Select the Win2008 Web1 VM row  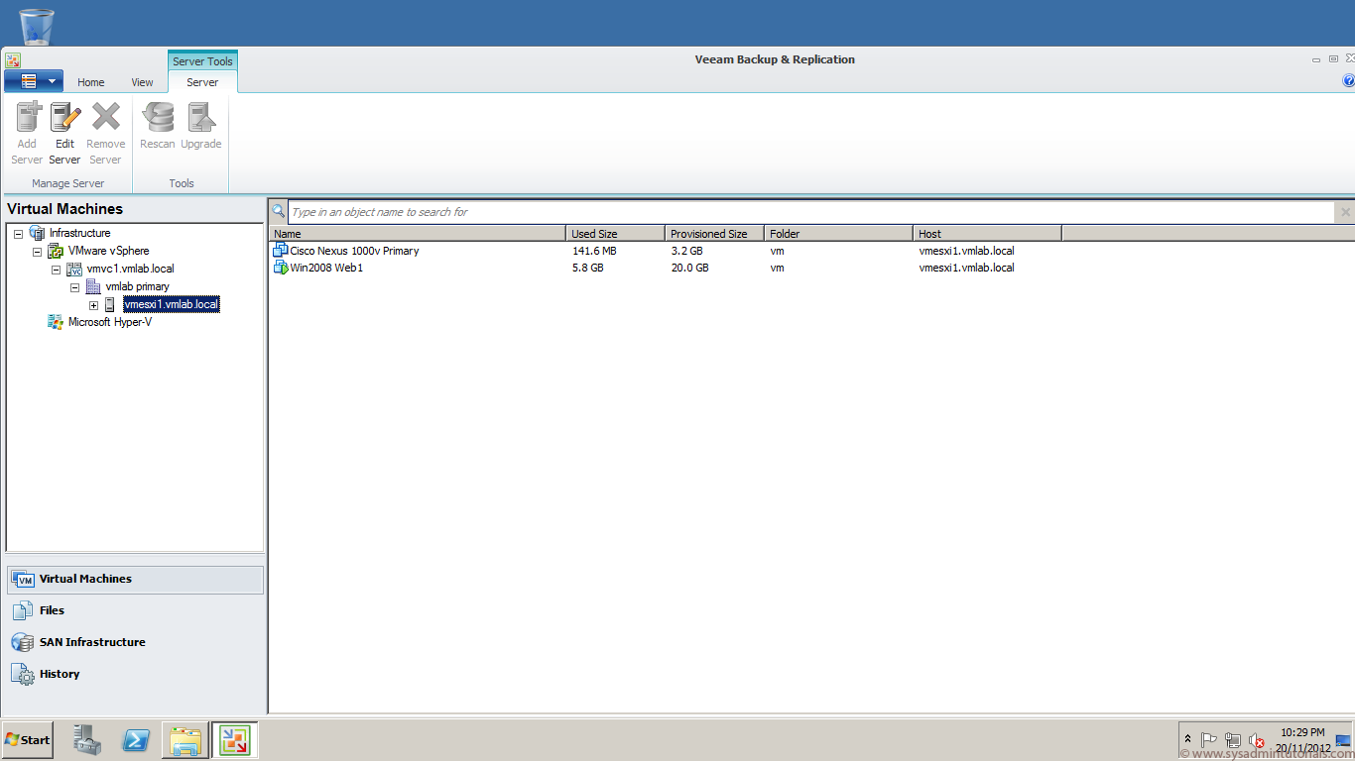coord(811,268)
